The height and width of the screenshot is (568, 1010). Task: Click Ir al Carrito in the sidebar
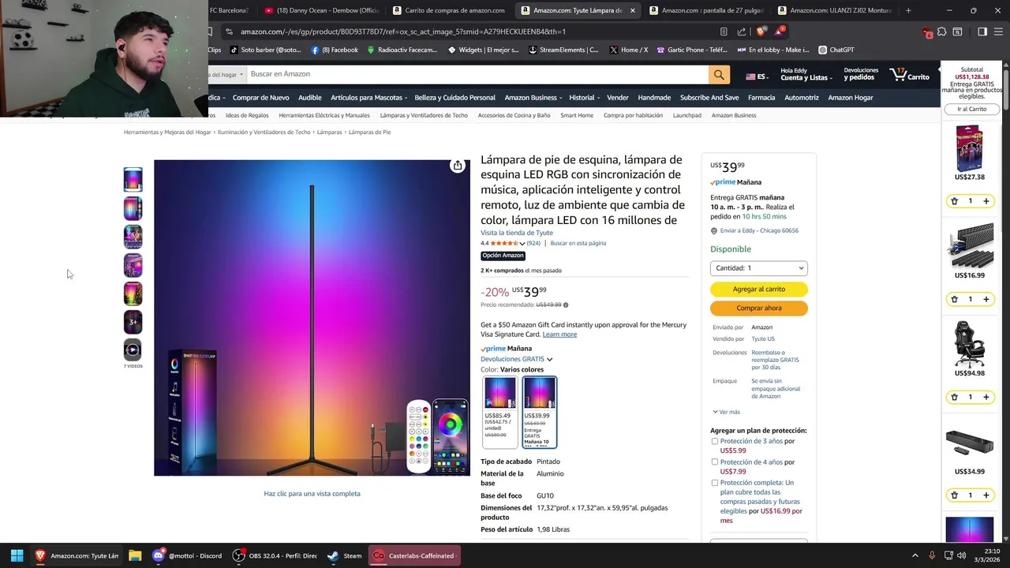(x=971, y=109)
